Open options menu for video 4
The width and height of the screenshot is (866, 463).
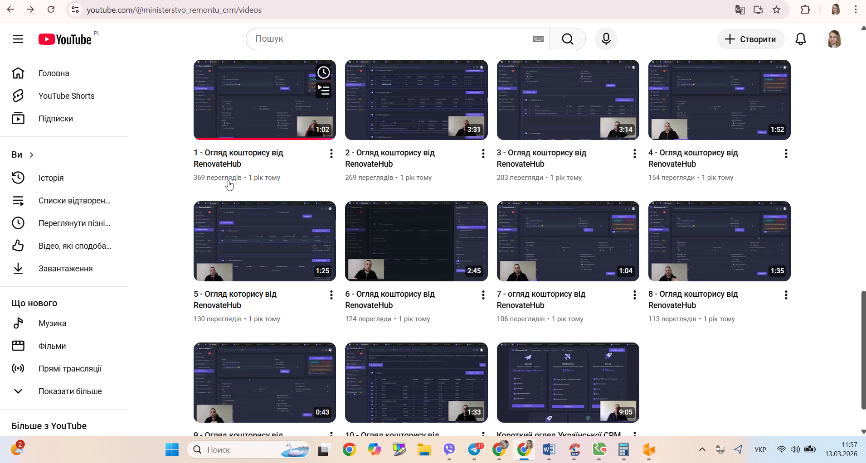(786, 154)
